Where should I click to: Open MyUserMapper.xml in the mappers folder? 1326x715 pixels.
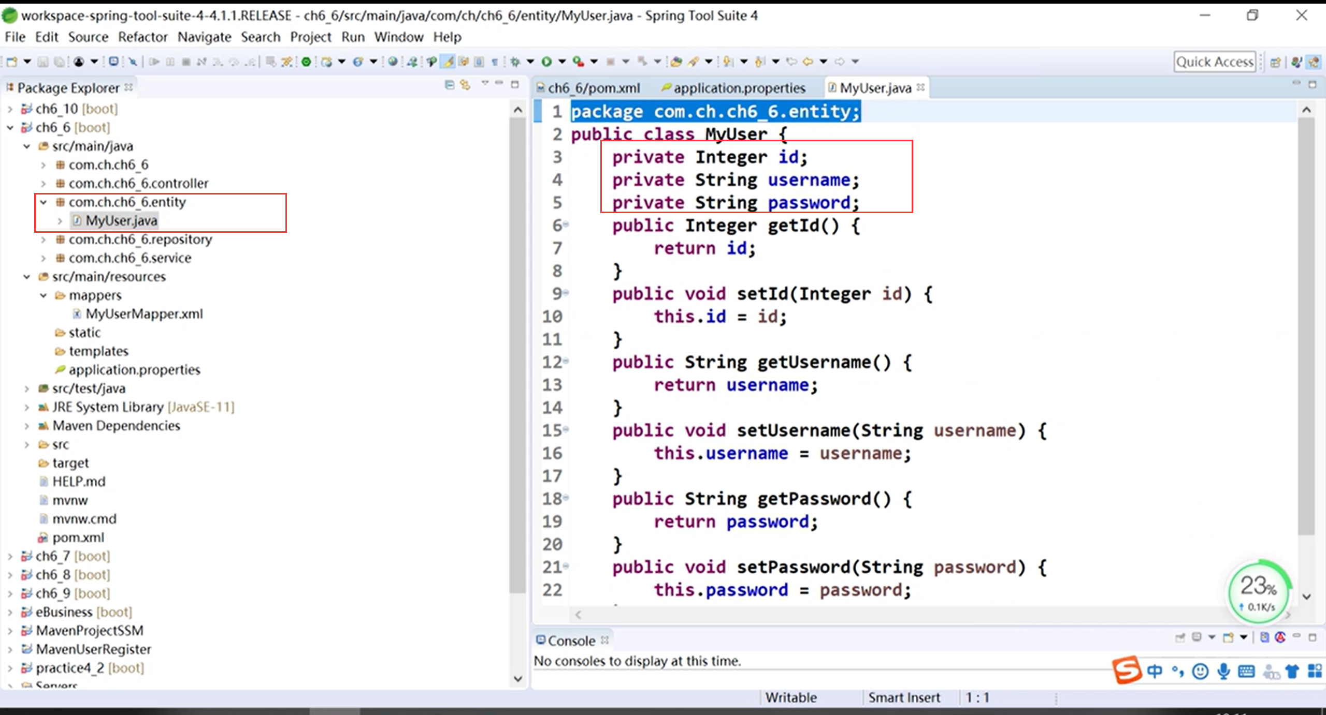click(x=143, y=314)
